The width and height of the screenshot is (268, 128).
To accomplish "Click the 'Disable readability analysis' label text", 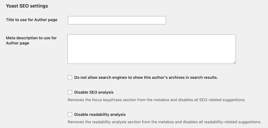I will point(100,114).
